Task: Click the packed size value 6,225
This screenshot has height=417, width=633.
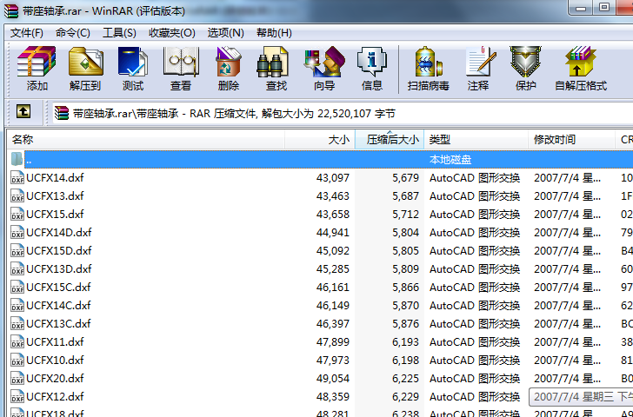Action: tap(406, 378)
